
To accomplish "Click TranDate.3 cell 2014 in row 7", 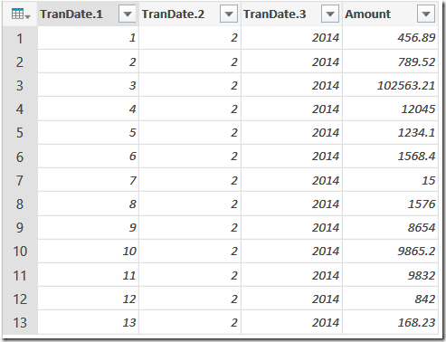I will (291, 180).
